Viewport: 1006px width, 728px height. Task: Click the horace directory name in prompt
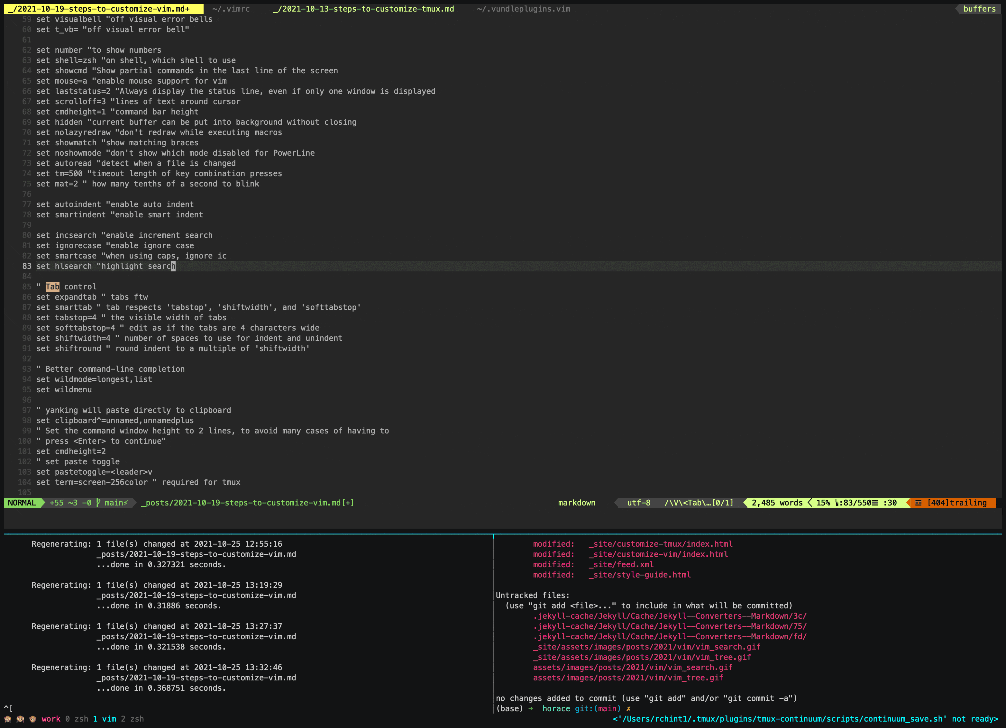coord(556,708)
